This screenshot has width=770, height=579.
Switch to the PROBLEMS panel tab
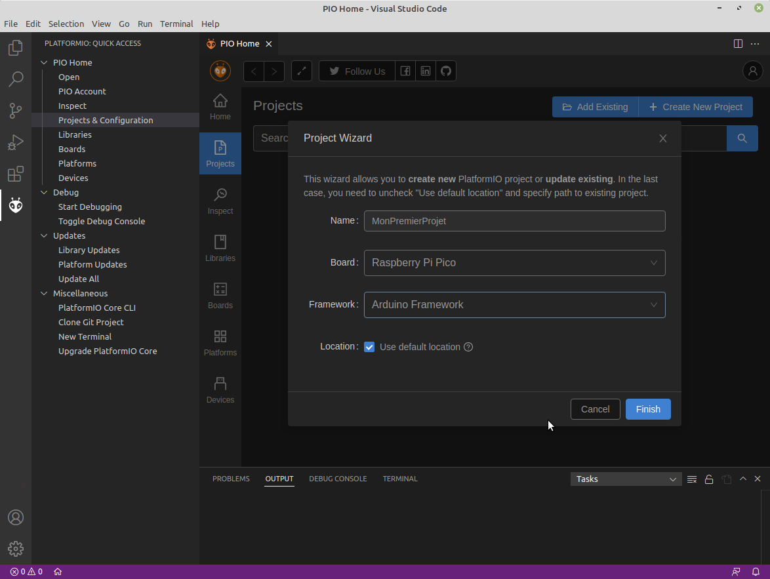tap(231, 479)
